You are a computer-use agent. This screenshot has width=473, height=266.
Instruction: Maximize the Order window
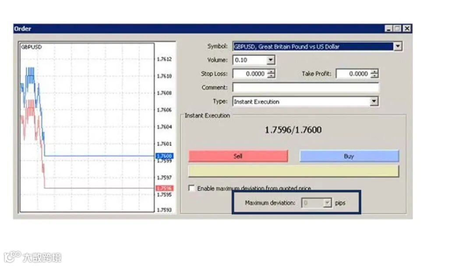398,28
